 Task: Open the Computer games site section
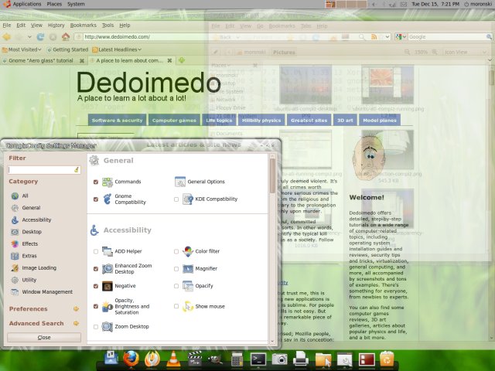coord(174,121)
